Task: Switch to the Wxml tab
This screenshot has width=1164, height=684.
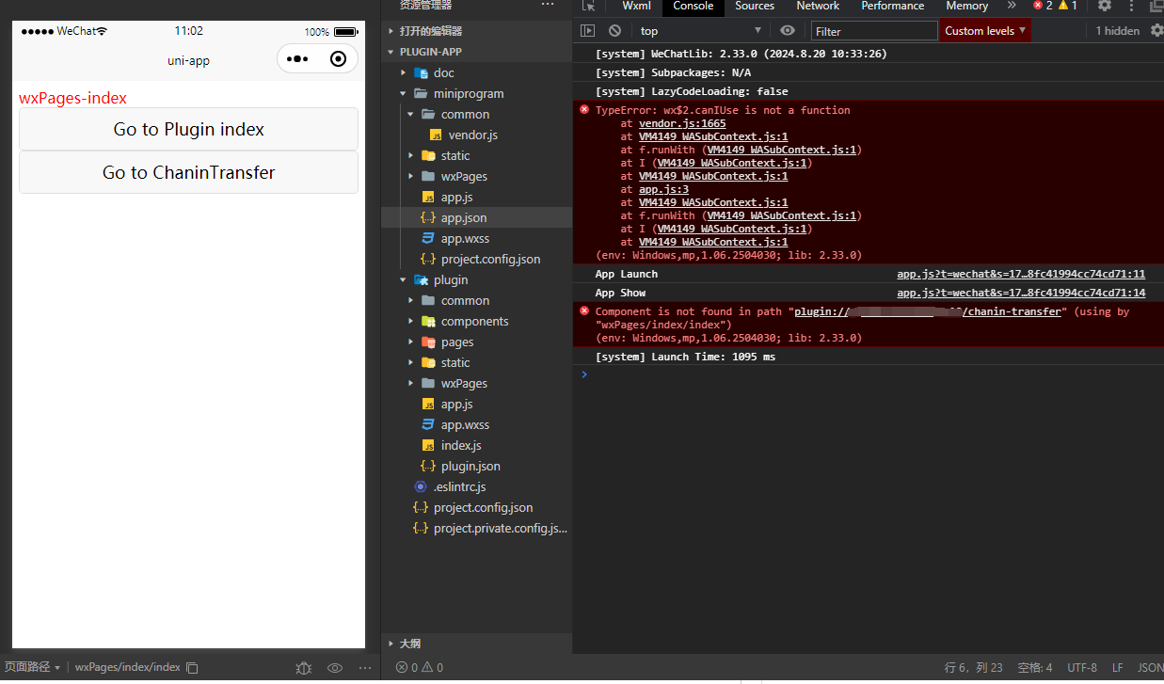Action: 636,6
